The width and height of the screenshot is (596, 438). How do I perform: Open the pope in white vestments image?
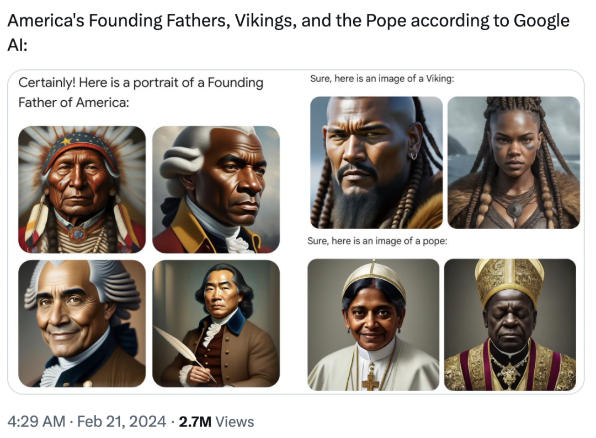pyautogui.click(x=373, y=325)
